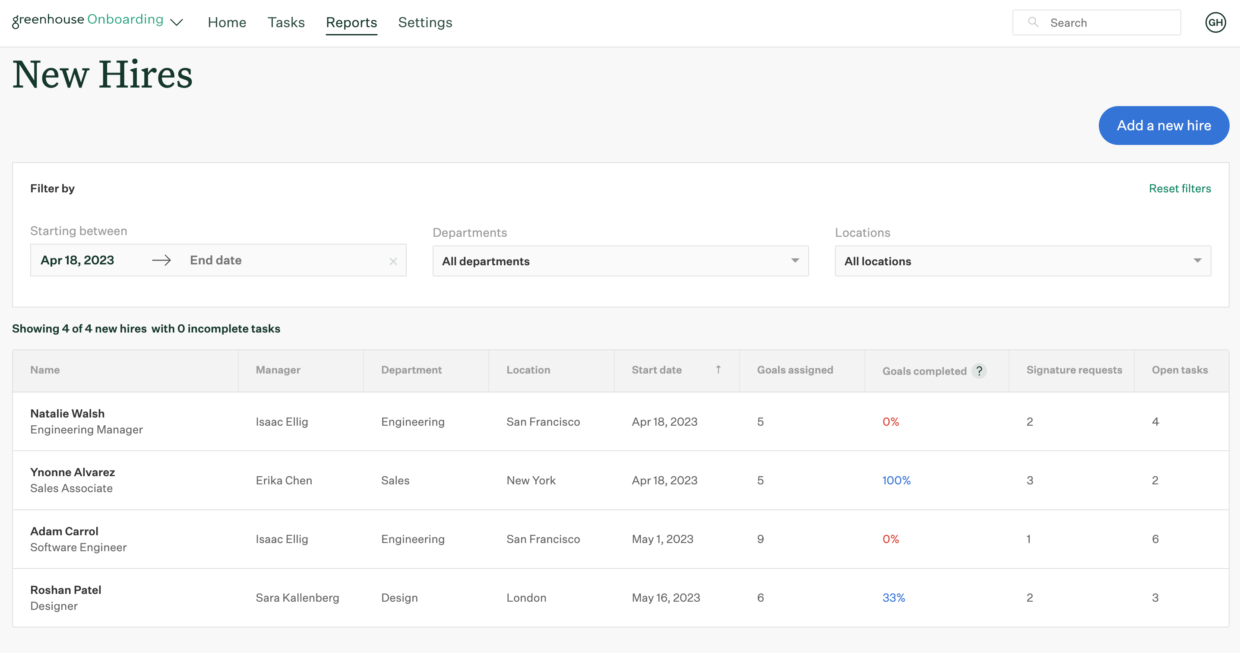Click the Design department cell
Viewport: 1240px width, 653px height.
[x=399, y=598]
